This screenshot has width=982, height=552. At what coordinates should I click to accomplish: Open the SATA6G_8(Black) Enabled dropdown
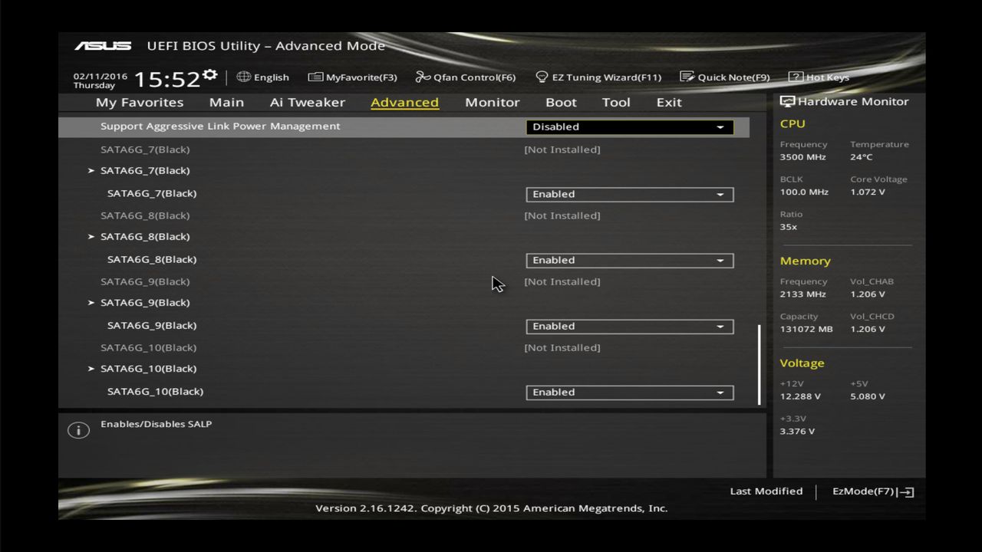coord(630,261)
